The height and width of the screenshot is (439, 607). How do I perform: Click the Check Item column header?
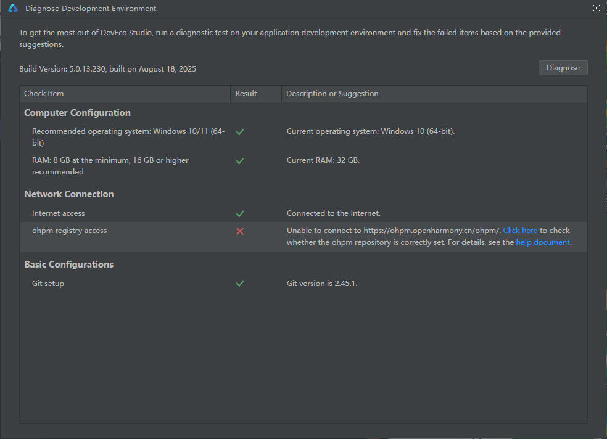coord(44,94)
